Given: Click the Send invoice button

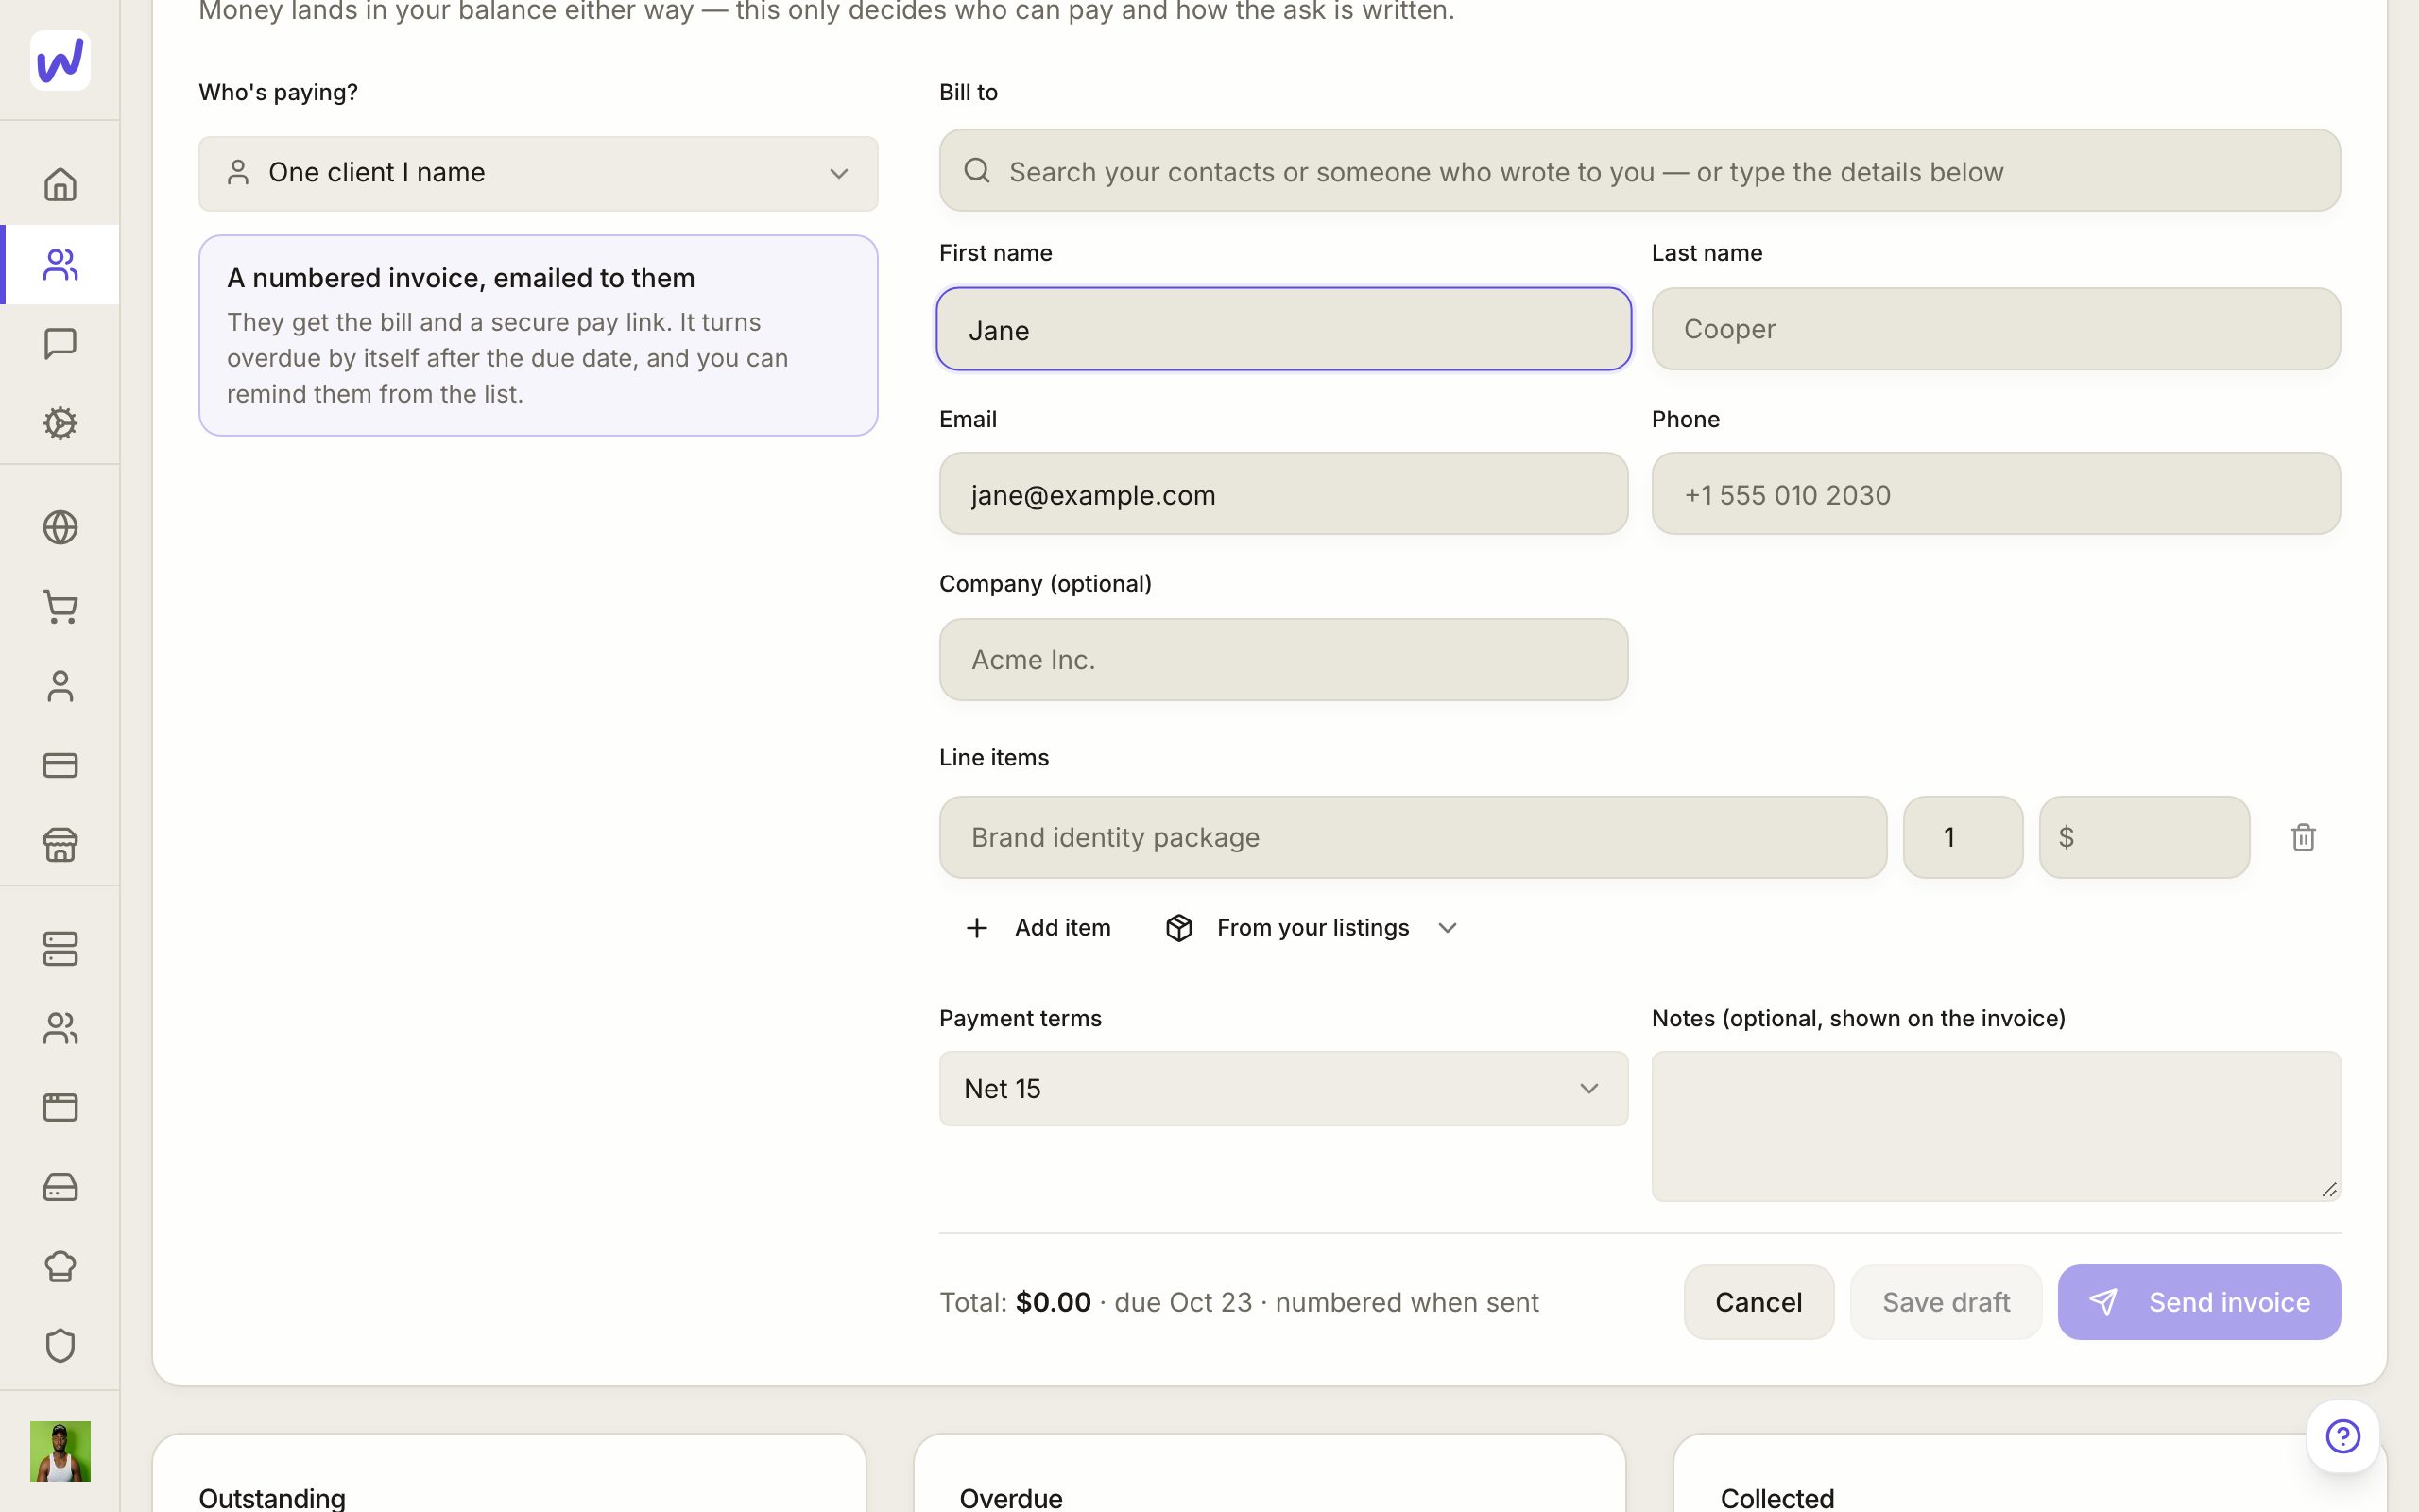Looking at the screenshot, I should (x=2199, y=1302).
